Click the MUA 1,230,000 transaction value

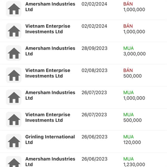(134, 162)
